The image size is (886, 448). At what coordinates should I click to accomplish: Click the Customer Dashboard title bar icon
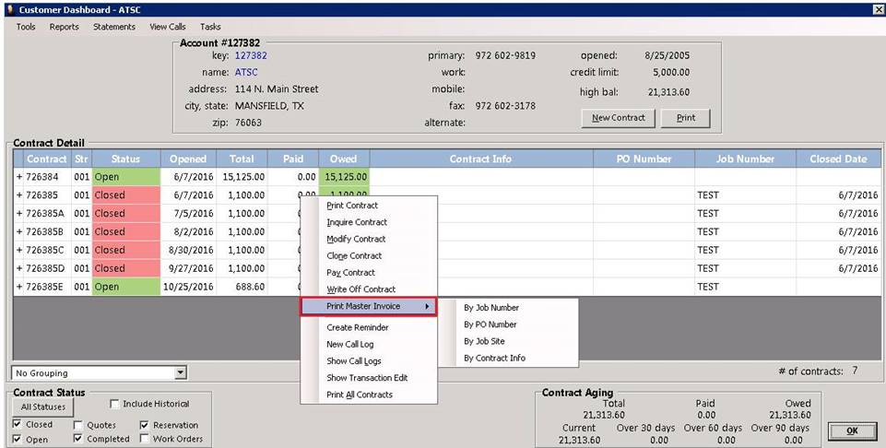(x=8, y=8)
